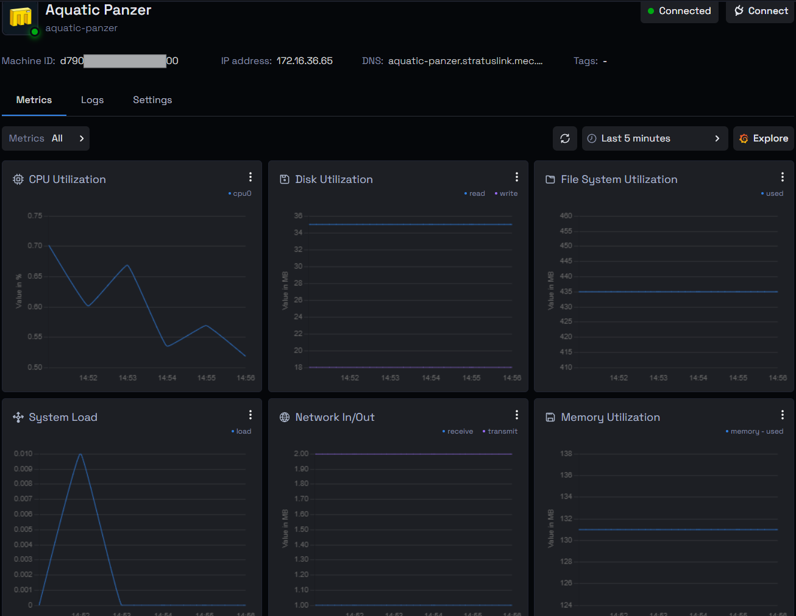
Task: Open the Last 5 minutes time range
Action: click(655, 138)
